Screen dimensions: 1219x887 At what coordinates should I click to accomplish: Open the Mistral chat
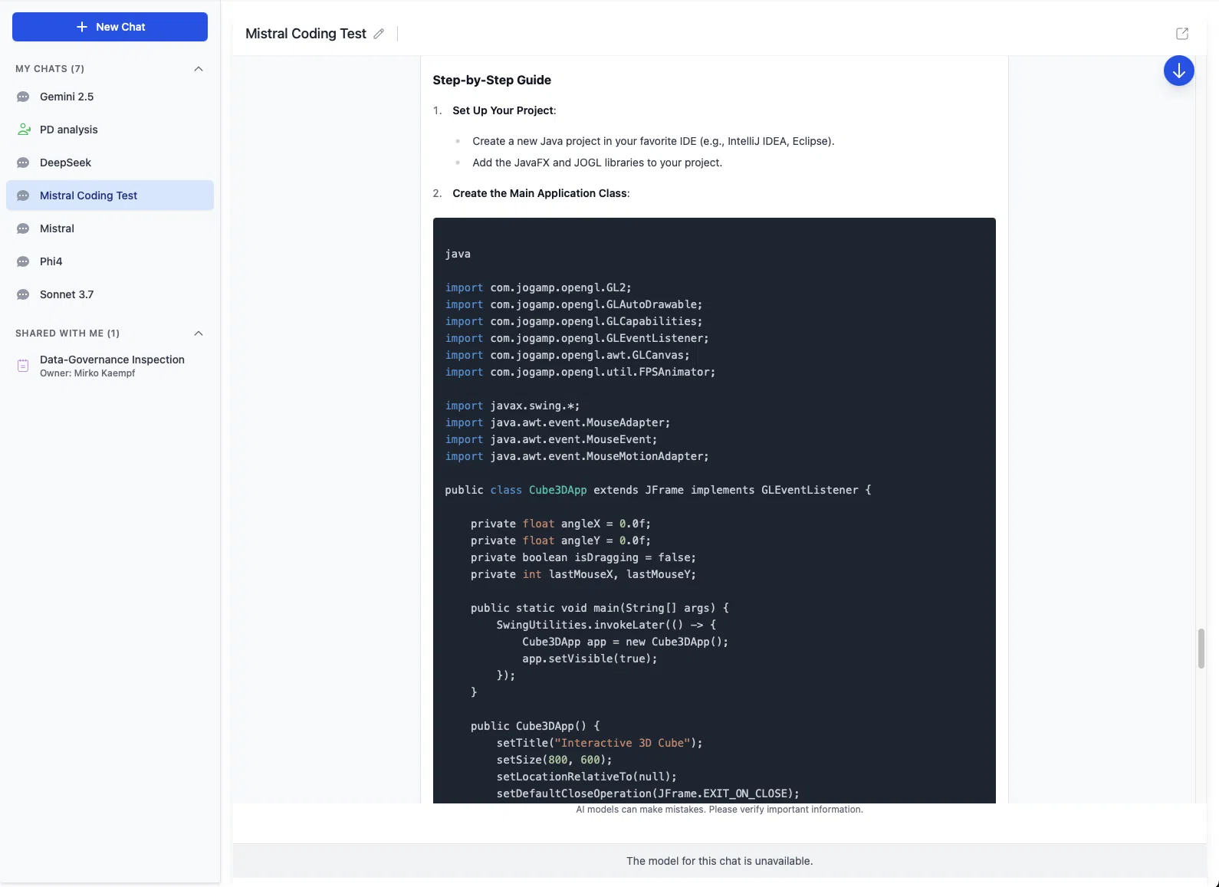point(57,228)
